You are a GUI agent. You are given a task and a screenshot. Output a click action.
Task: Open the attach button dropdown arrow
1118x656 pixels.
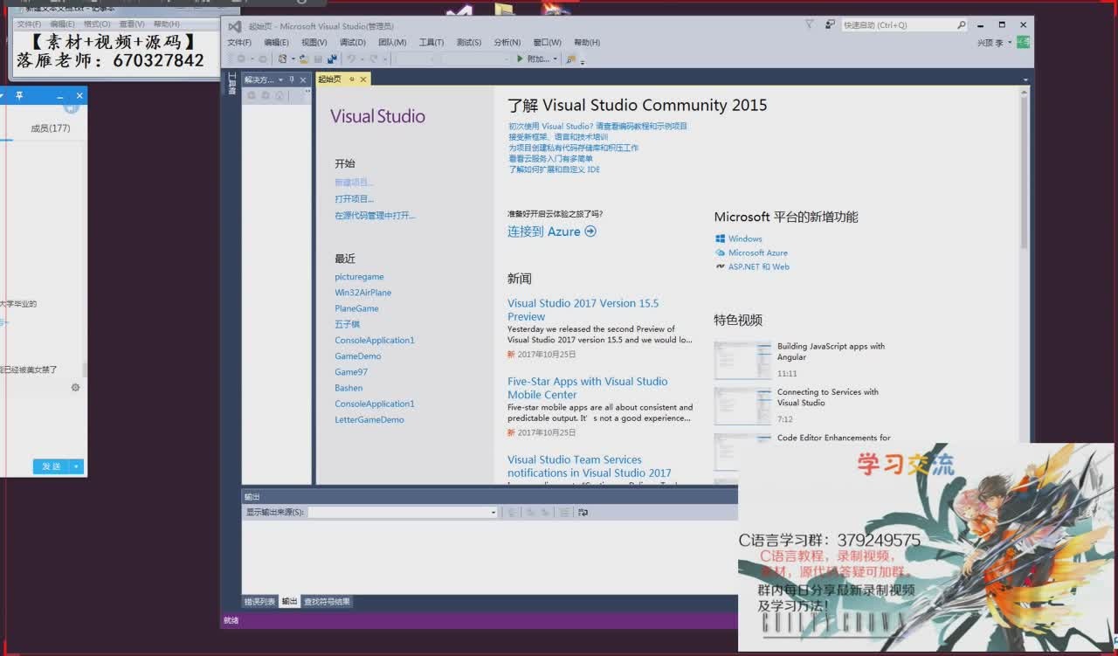pyautogui.click(x=556, y=59)
